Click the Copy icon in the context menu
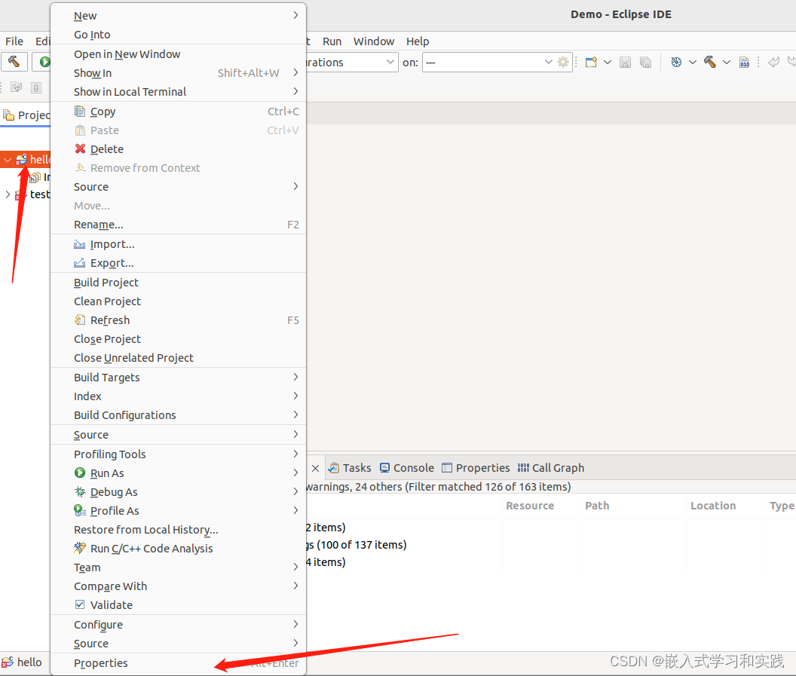This screenshot has height=676, width=796. tap(80, 111)
